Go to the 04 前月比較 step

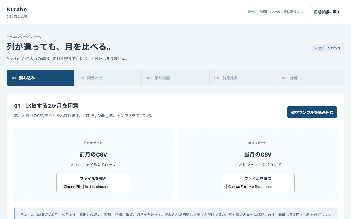243,78
